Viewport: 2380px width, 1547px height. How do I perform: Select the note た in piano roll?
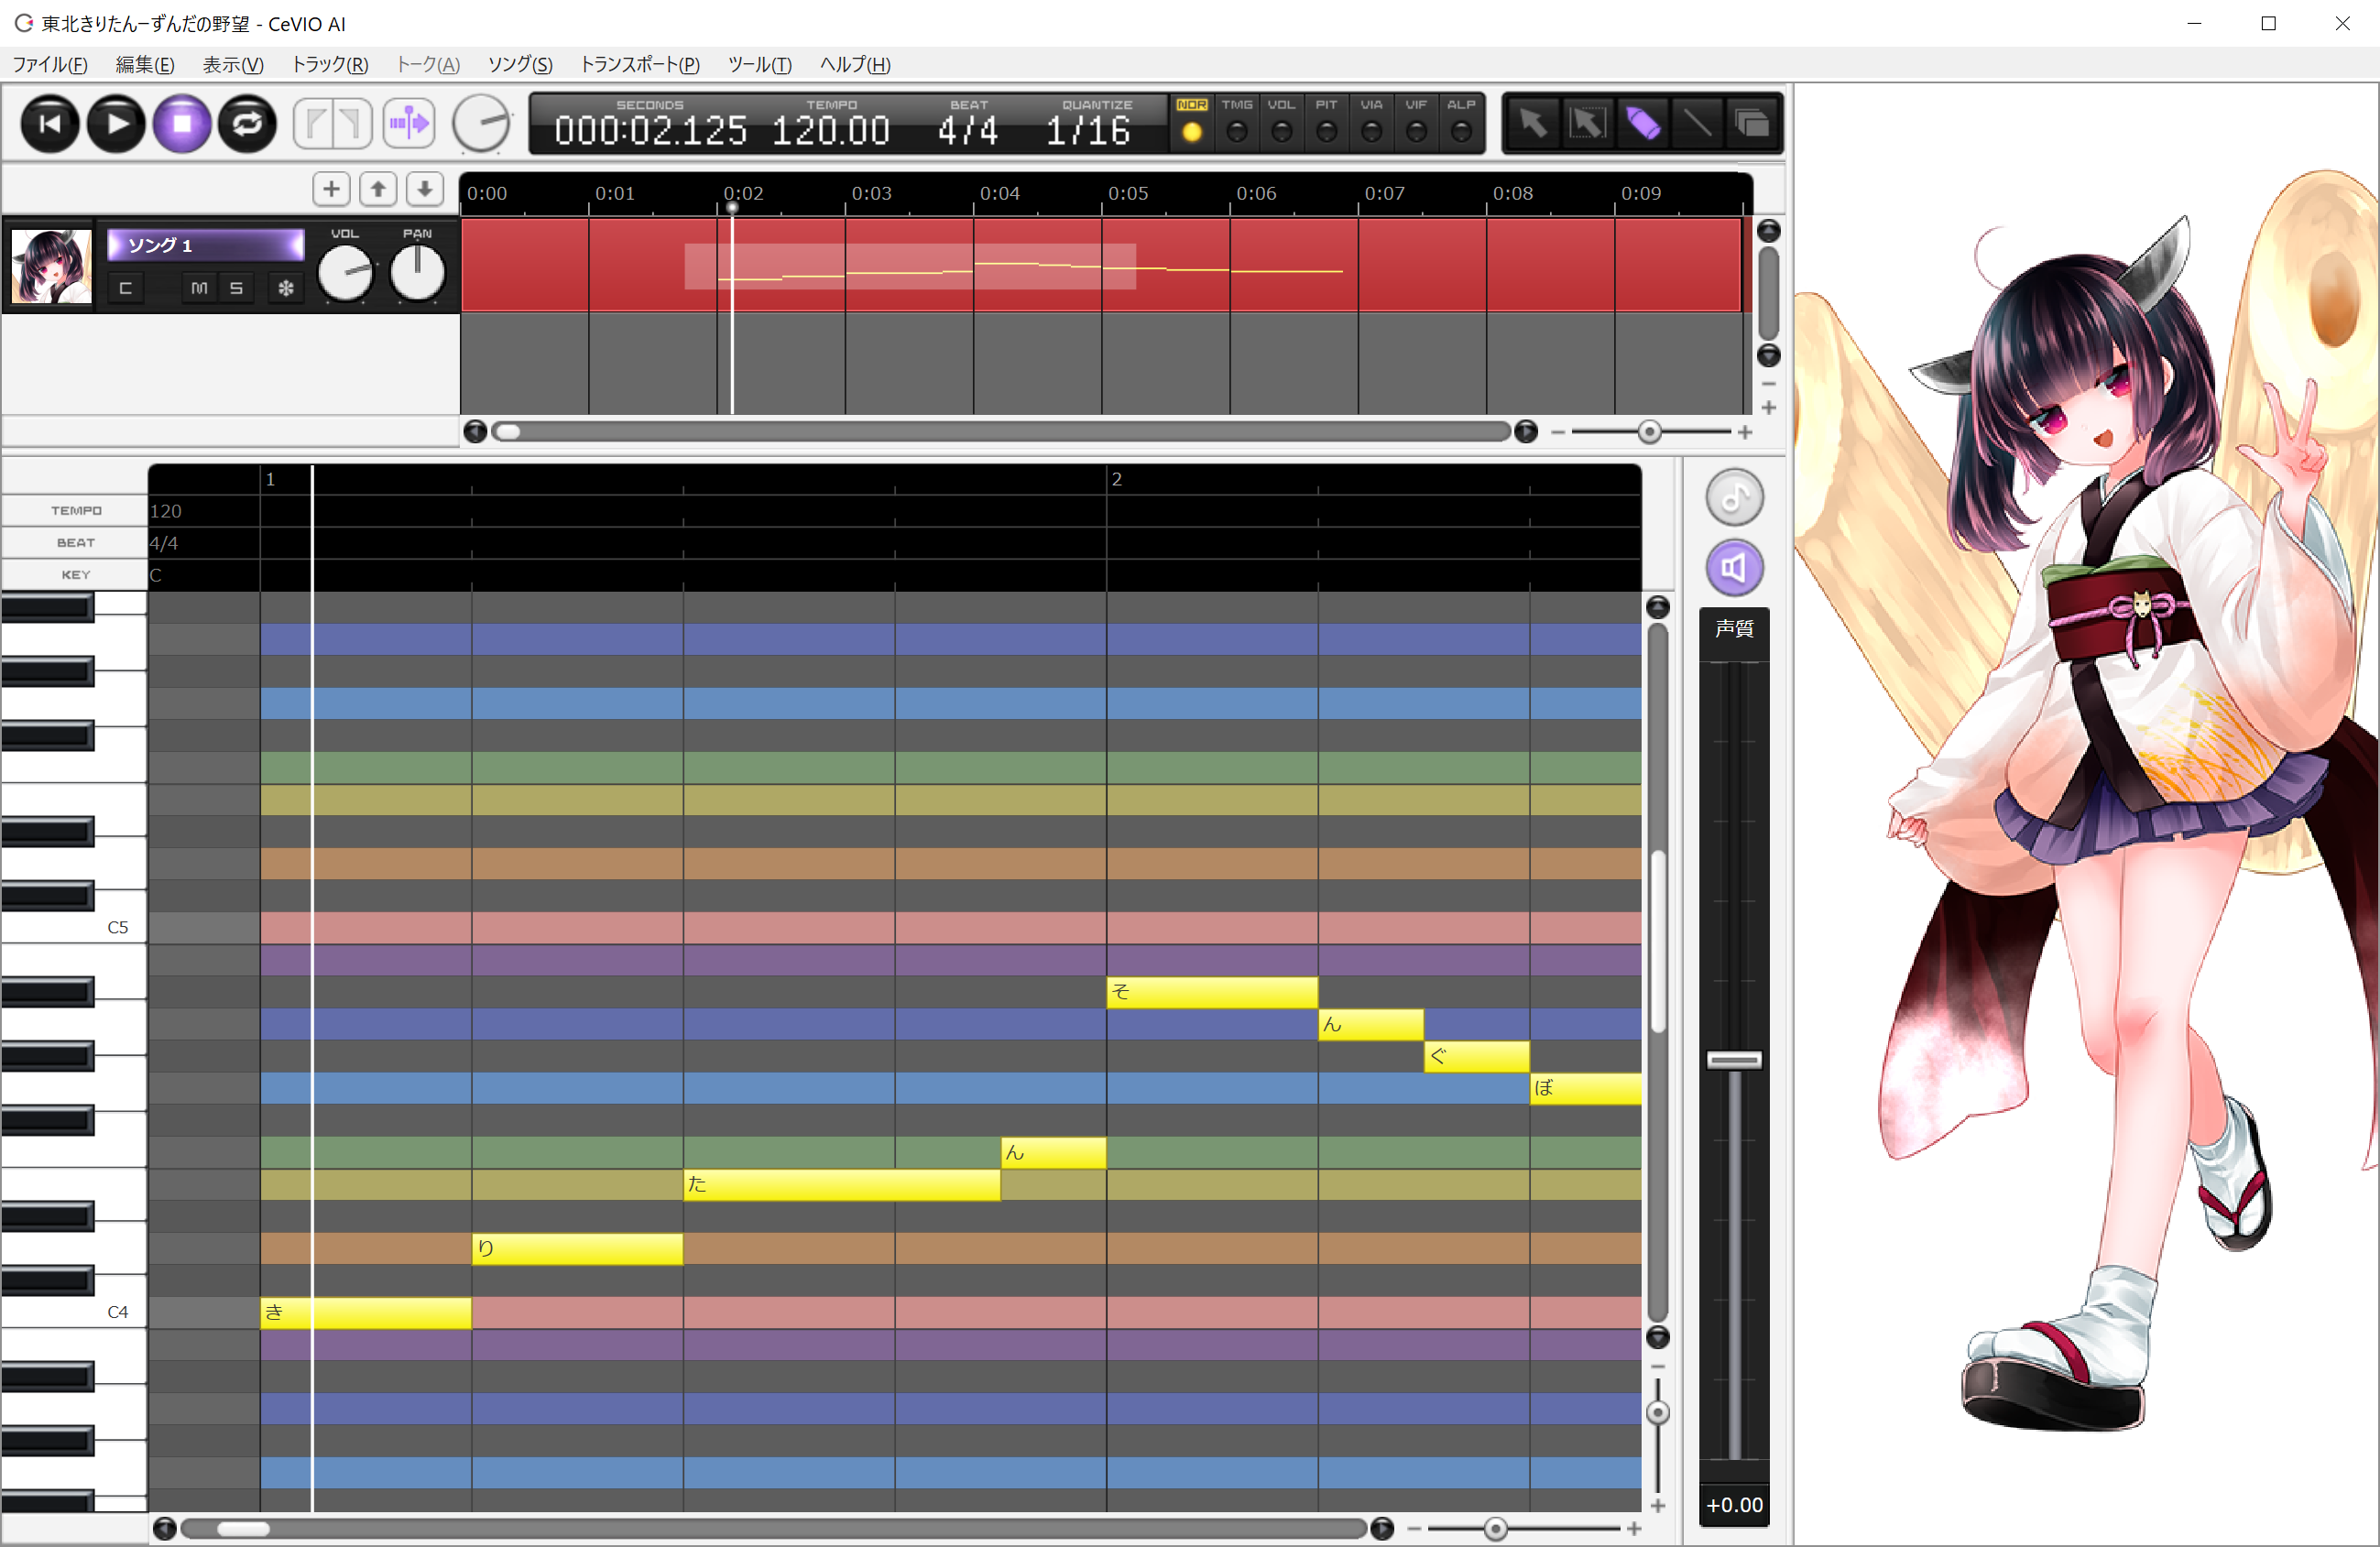(x=842, y=1185)
